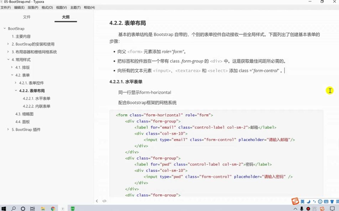
Task: Open the IME soft keyboard icon
Action: click(x=326, y=201)
